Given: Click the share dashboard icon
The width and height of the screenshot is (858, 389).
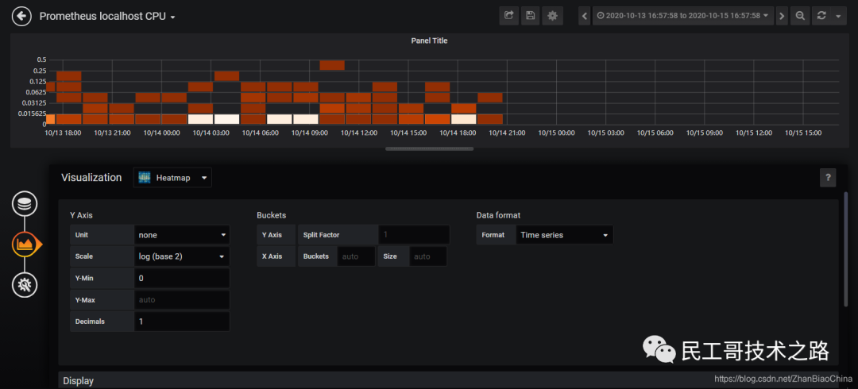Looking at the screenshot, I should (x=509, y=16).
